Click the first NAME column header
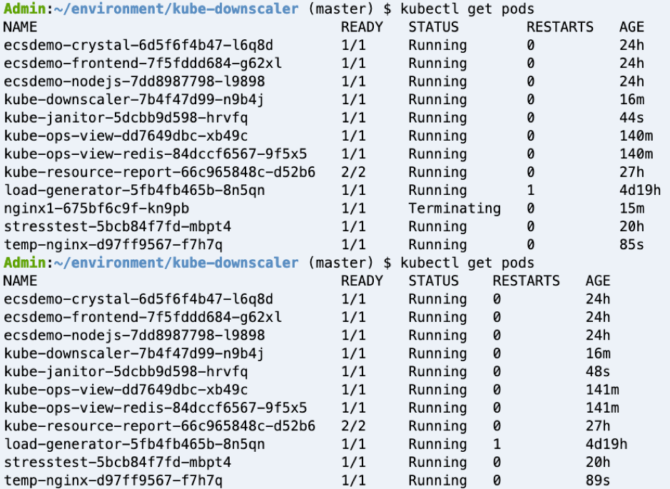This screenshot has height=489, width=670. (20, 27)
